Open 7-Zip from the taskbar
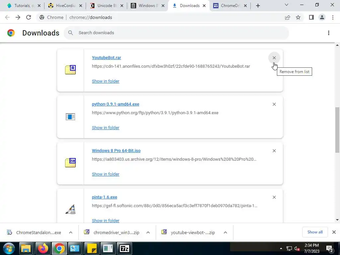This screenshot has width=340, height=255. click(125, 248)
